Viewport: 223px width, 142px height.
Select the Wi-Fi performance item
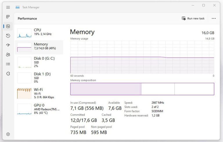click(x=39, y=93)
